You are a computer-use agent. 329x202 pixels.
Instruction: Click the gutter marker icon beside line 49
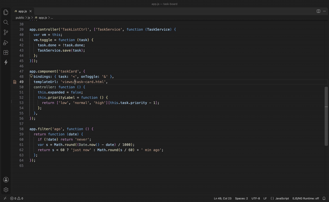[x=15, y=82]
